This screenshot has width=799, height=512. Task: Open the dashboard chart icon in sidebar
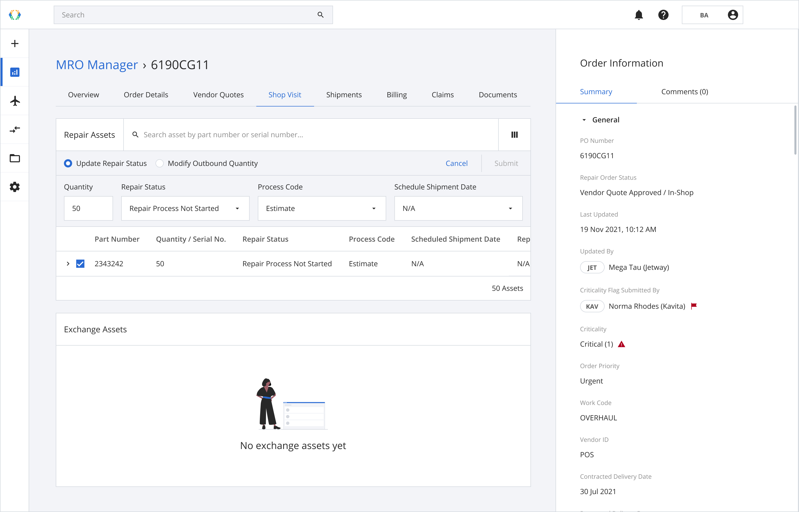tap(15, 72)
